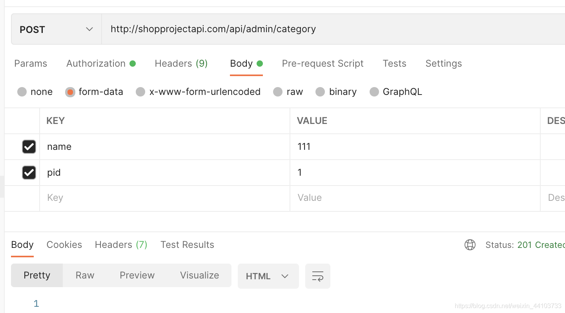Click the name key cell
Viewport: 565px width, 313px height.
(165, 147)
